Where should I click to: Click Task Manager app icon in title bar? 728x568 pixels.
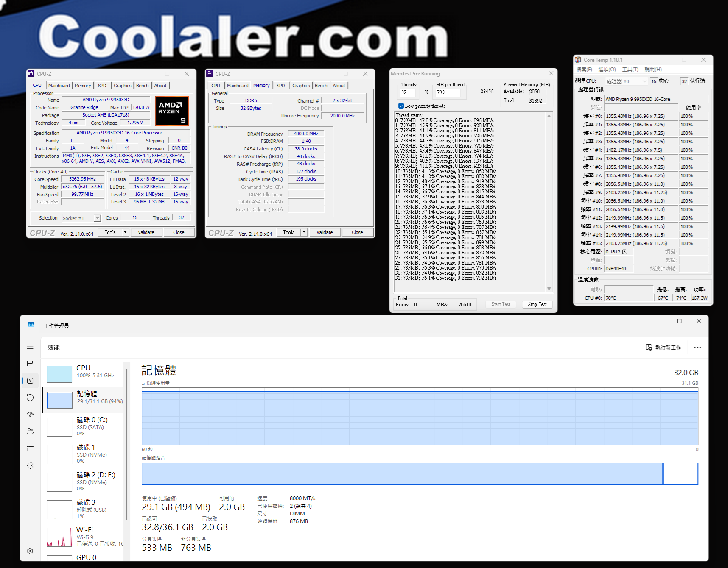click(31, 325)
